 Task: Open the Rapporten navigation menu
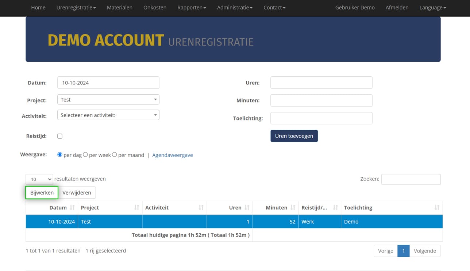click(192, 8)
